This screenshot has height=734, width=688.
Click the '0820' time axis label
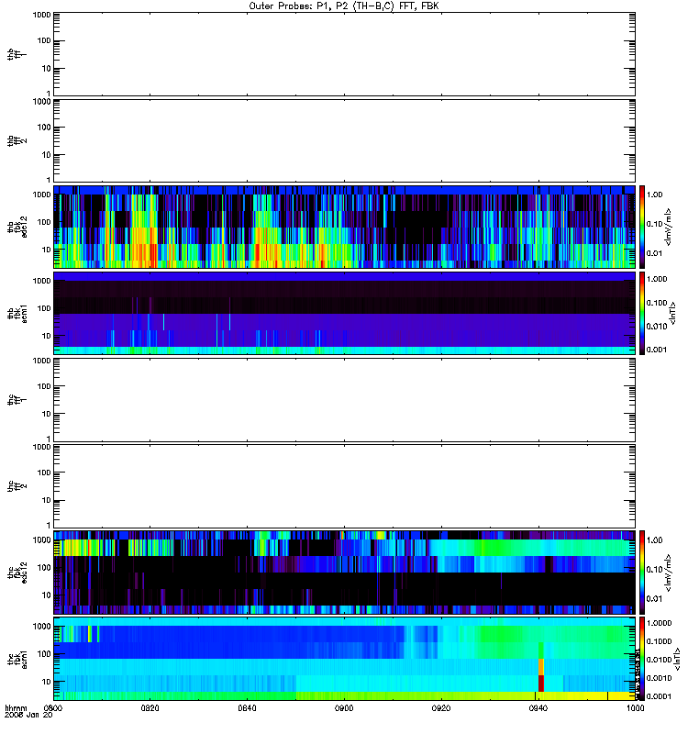pos(150,707)
